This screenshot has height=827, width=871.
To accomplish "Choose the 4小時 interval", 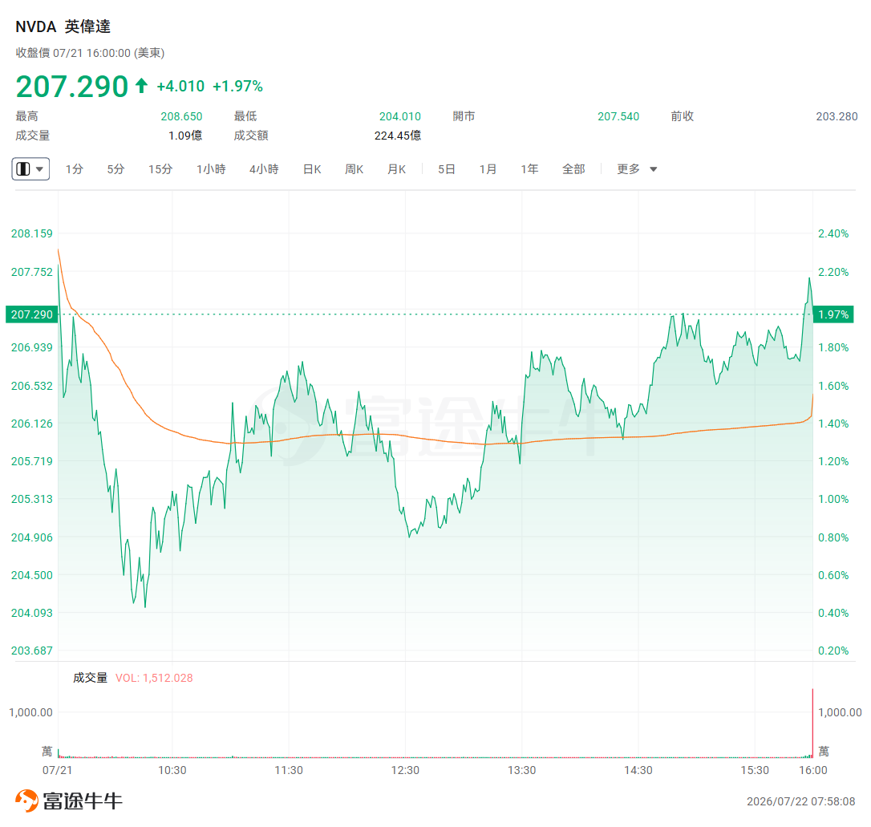I will [264, 168].
